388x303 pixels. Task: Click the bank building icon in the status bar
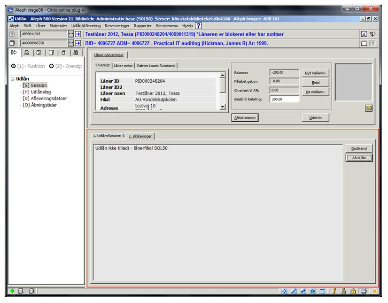point(353,292)
